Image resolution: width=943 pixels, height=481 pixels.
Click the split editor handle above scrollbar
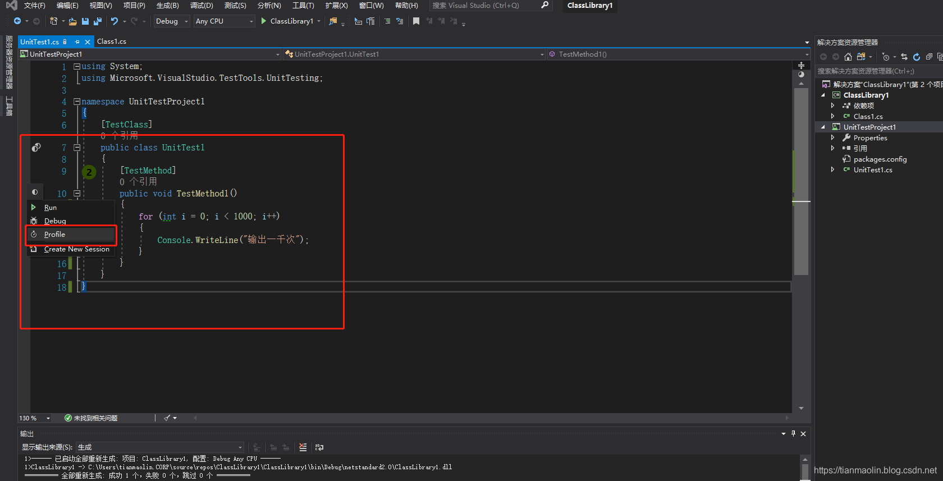point(802,66)
